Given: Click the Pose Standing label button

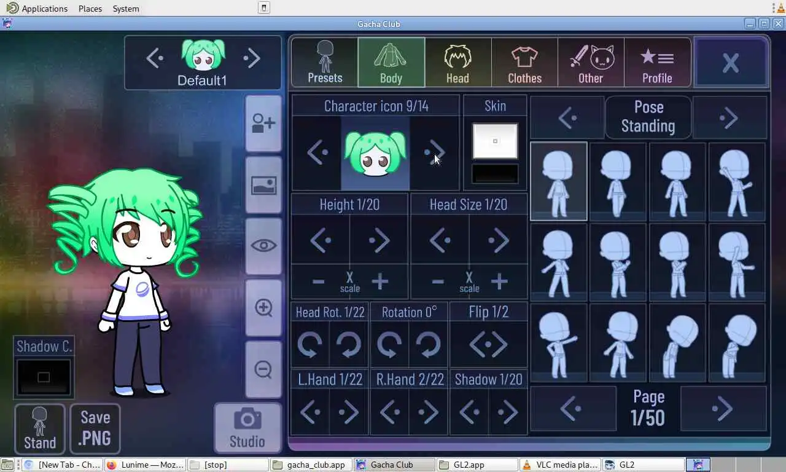Looking at the screenshot, I should [648, 117].
